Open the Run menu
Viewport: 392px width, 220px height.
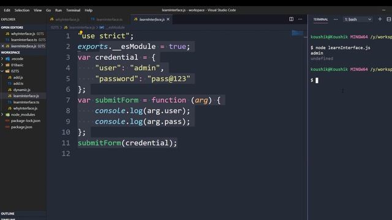[x=58, y=10]
